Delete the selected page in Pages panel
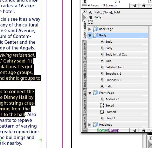 [x=143, y=5]
